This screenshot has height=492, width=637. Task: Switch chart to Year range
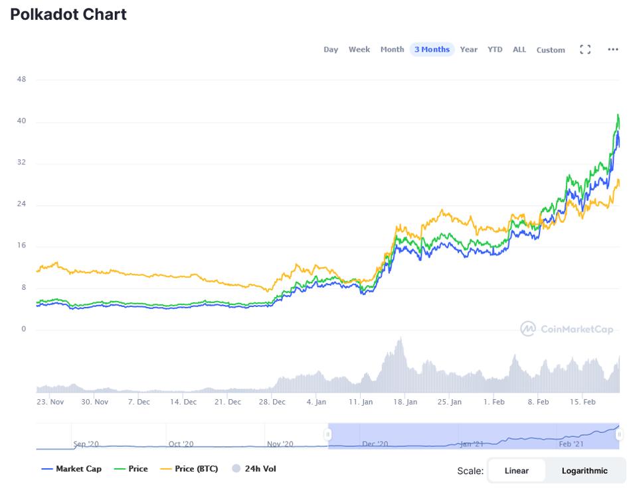coord(469,50)
